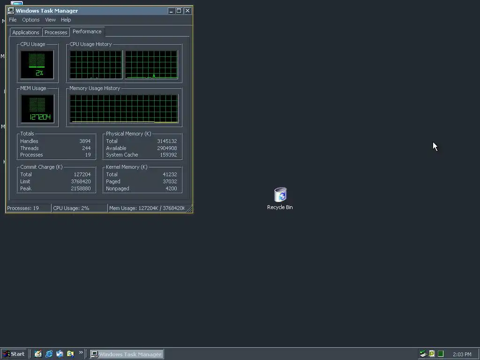Image resolution: width=480 pixels, height=360 pixels.
Task: Click the green CPU meter tray icon
Action: coord(441,354)
